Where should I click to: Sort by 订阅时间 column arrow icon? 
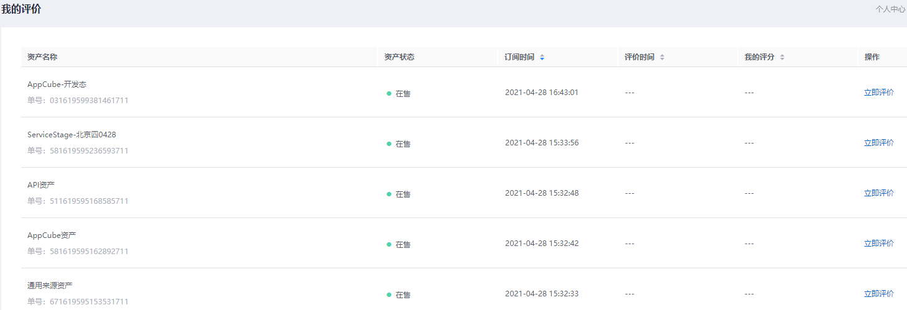tap(542, 57)
